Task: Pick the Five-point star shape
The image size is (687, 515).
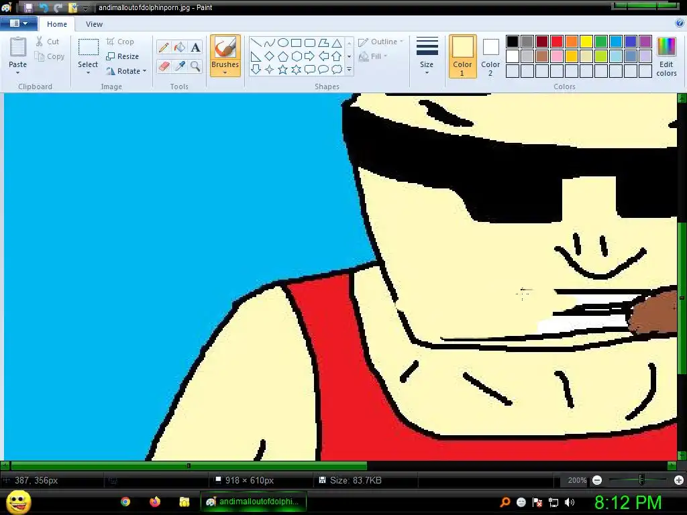Action: pyautogui.click(x=283, y=69)
